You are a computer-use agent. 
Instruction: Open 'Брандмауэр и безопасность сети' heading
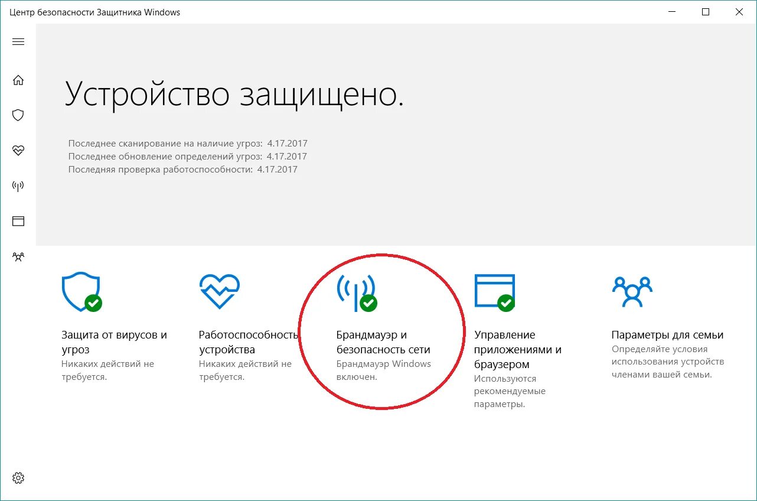coord(383,342)
